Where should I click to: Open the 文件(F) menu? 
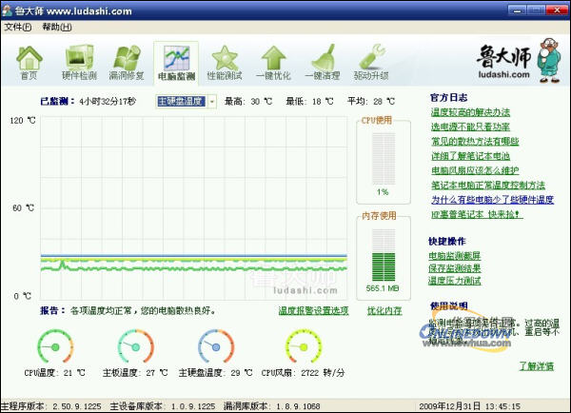pos(18,27)
